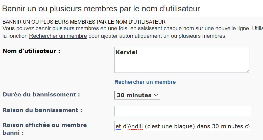Open the ban duration dropdown showing 30 minutes

tap(137, 95)
